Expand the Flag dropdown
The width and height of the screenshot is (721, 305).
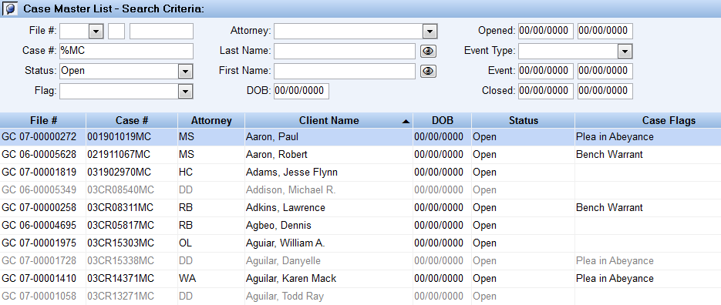(185, 92)
